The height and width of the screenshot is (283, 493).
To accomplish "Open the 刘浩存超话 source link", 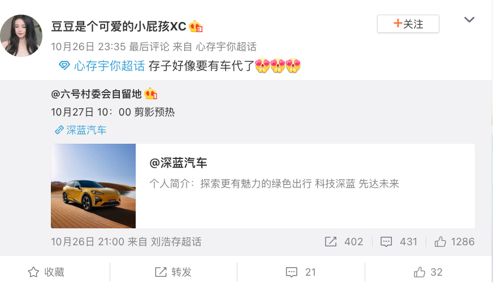I will click(176, 242).
